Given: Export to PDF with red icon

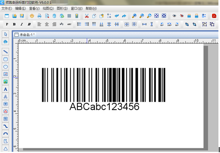Looking at the screenshot, I should click(x=214, y=16).
